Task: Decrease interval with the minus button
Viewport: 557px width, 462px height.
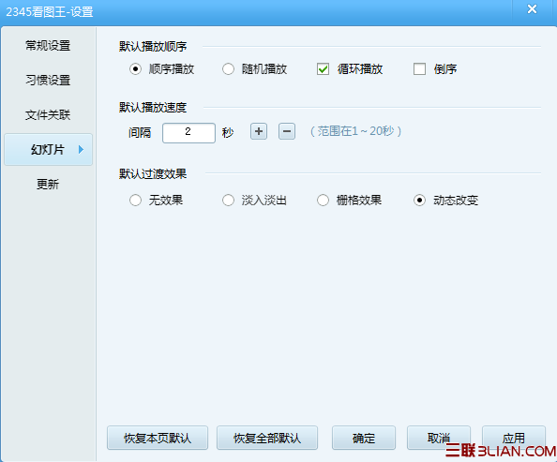Action: click(287, 132)
